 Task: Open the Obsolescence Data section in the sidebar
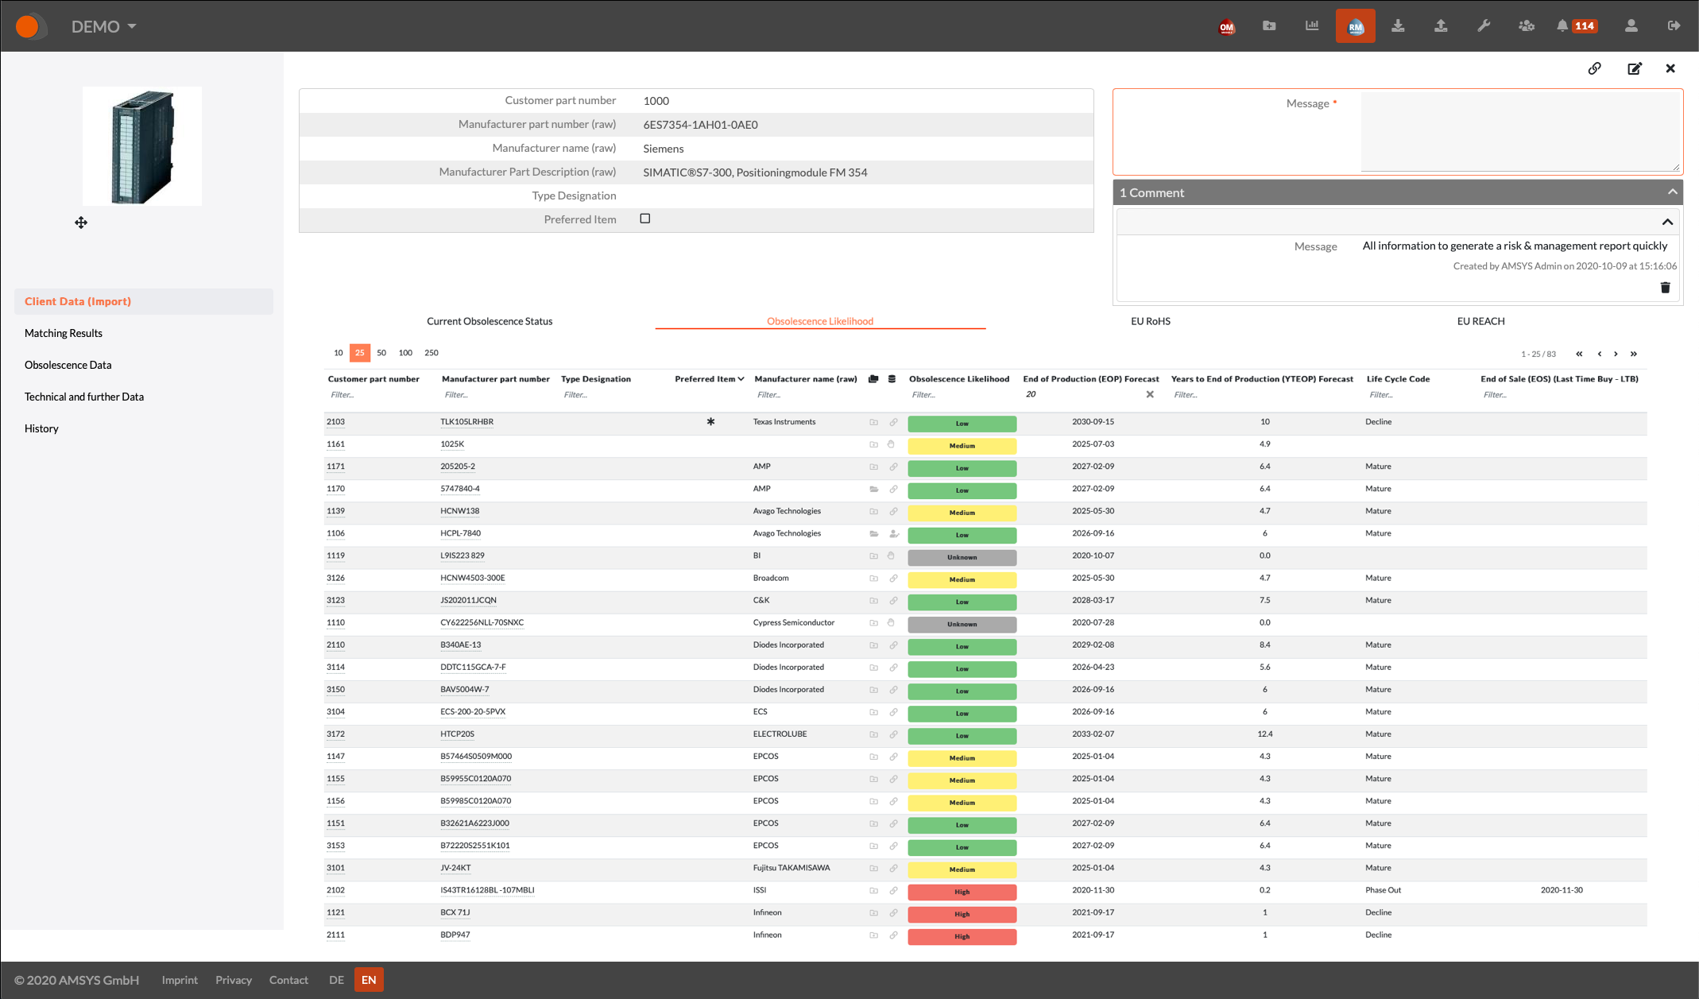tap(68, 365)
